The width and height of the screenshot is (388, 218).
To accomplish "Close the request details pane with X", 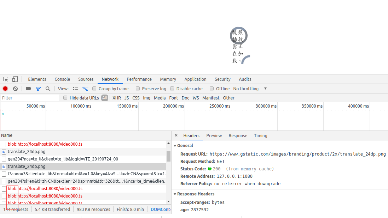I will tap(176, 135).
